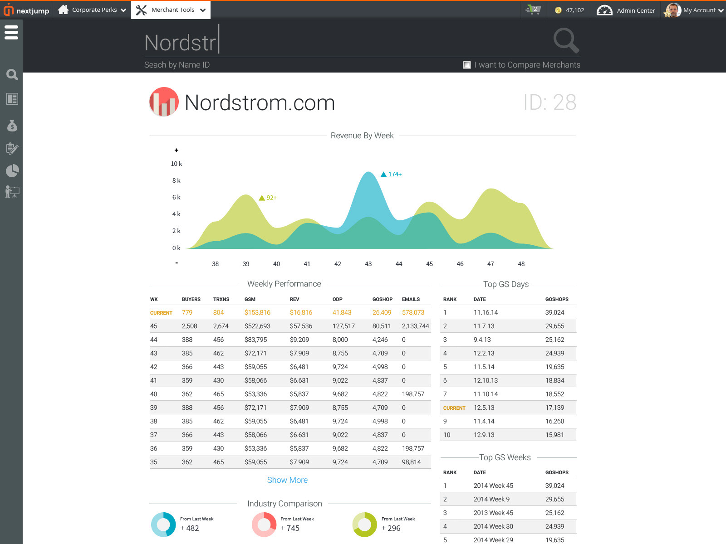Image resolution: width=726 pixels, height=544 pixels.
Task: Click the green industry donut chart
Action: (x=365, y=525)
